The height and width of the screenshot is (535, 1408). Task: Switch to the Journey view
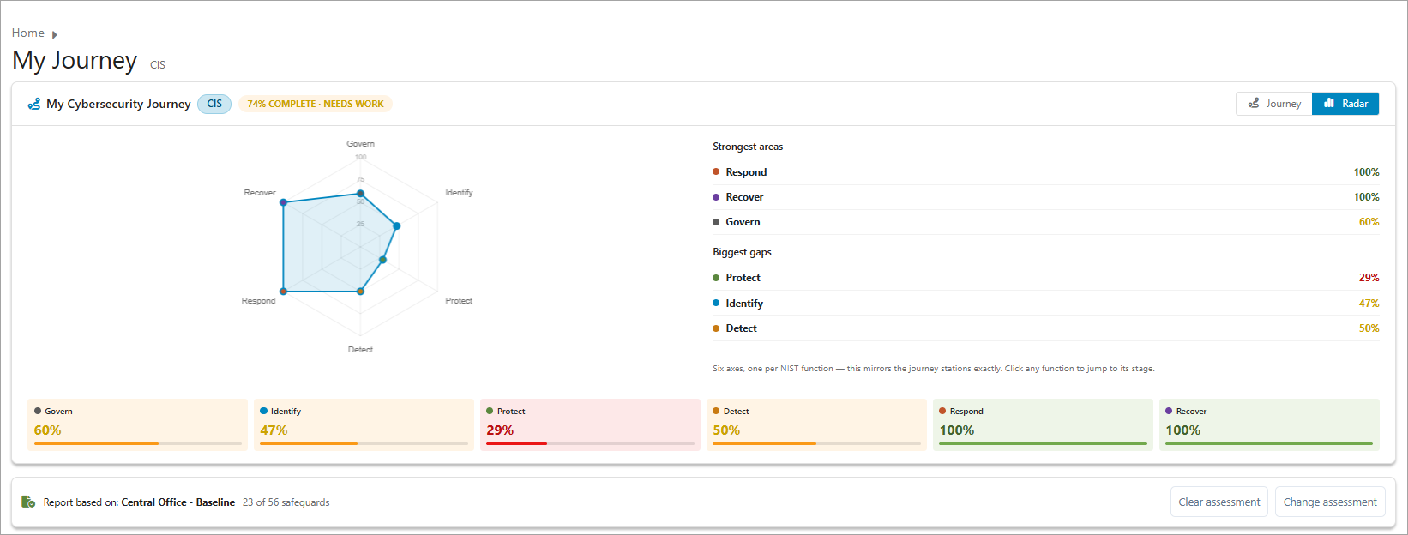pyautogui.click(x=1274, y=104)
